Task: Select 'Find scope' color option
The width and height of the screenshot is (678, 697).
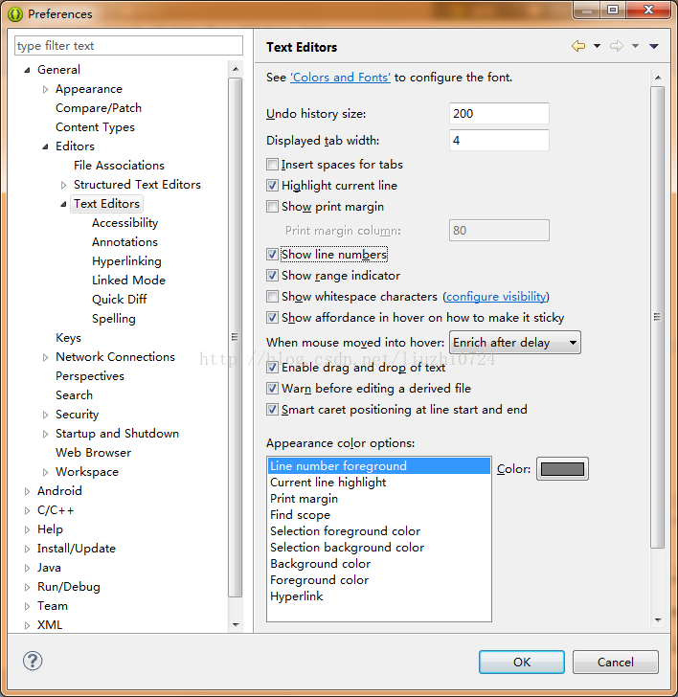Action: click(x=379, y=515)
